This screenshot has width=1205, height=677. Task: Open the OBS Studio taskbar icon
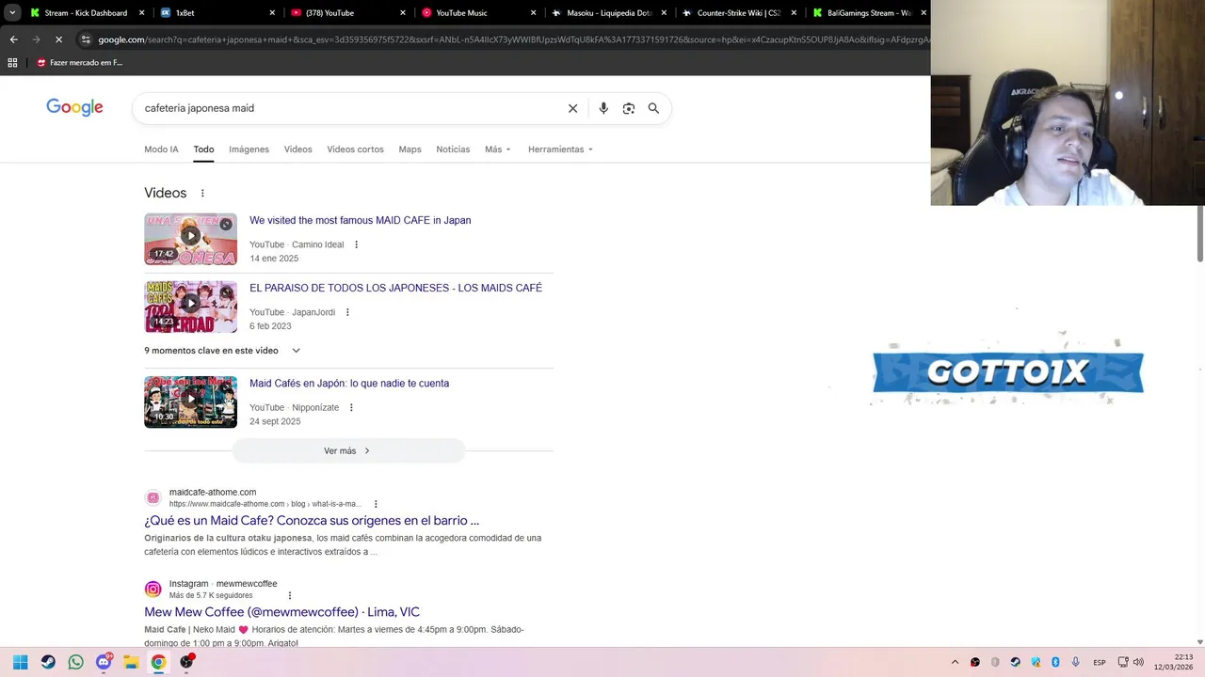186,662
